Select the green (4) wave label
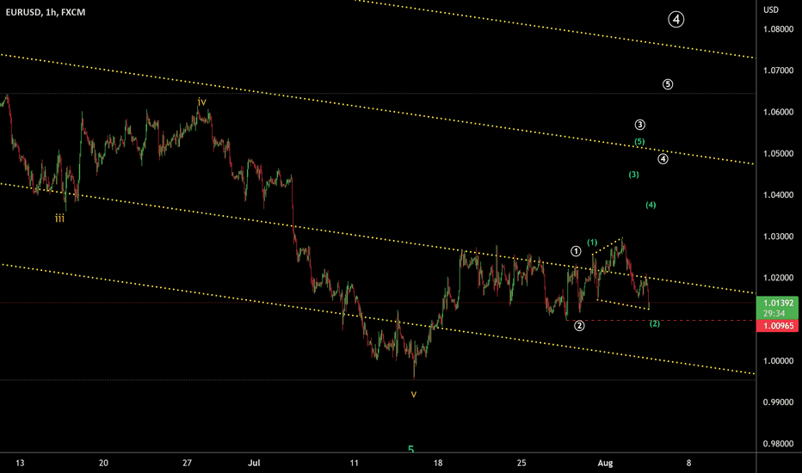The width and height of the screenshot is (802, 473). click(651, 205)
